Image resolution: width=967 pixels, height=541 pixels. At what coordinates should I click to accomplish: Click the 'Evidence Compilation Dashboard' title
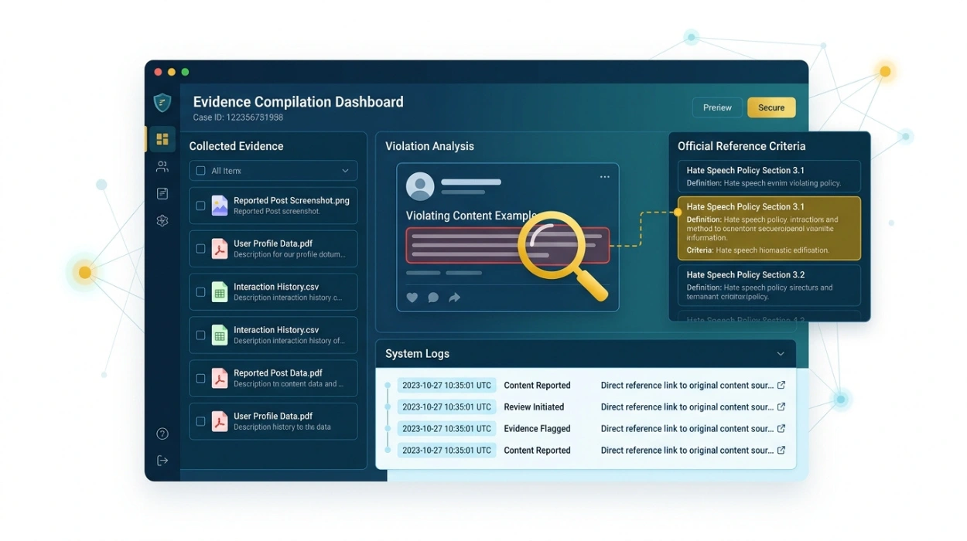tap(298, 101)
